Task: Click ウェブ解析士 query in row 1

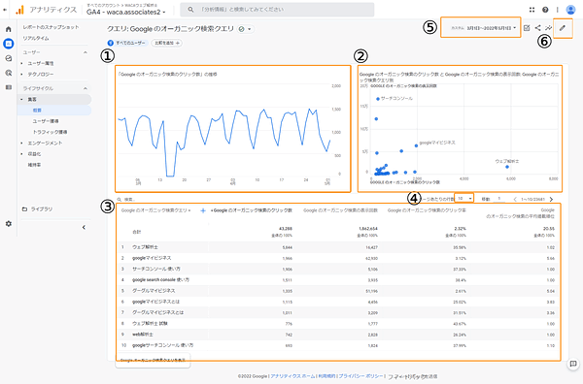Action: pyautogui.click(x=145, y=247)
